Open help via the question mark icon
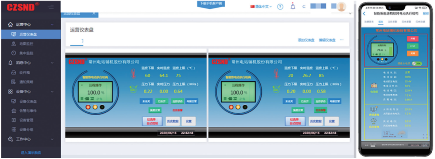This screenshot has height=159, width=435. coord(280,7)
